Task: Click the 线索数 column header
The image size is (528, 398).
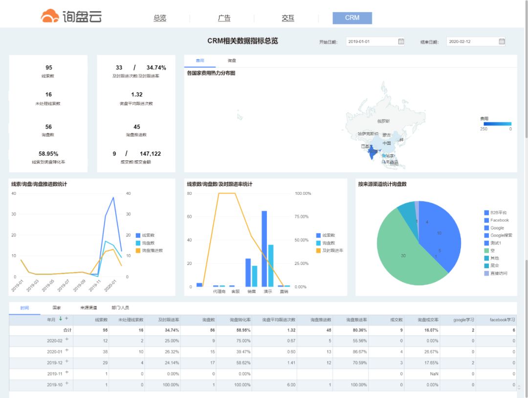Action: pyautogui.click(x=101, y=320)
